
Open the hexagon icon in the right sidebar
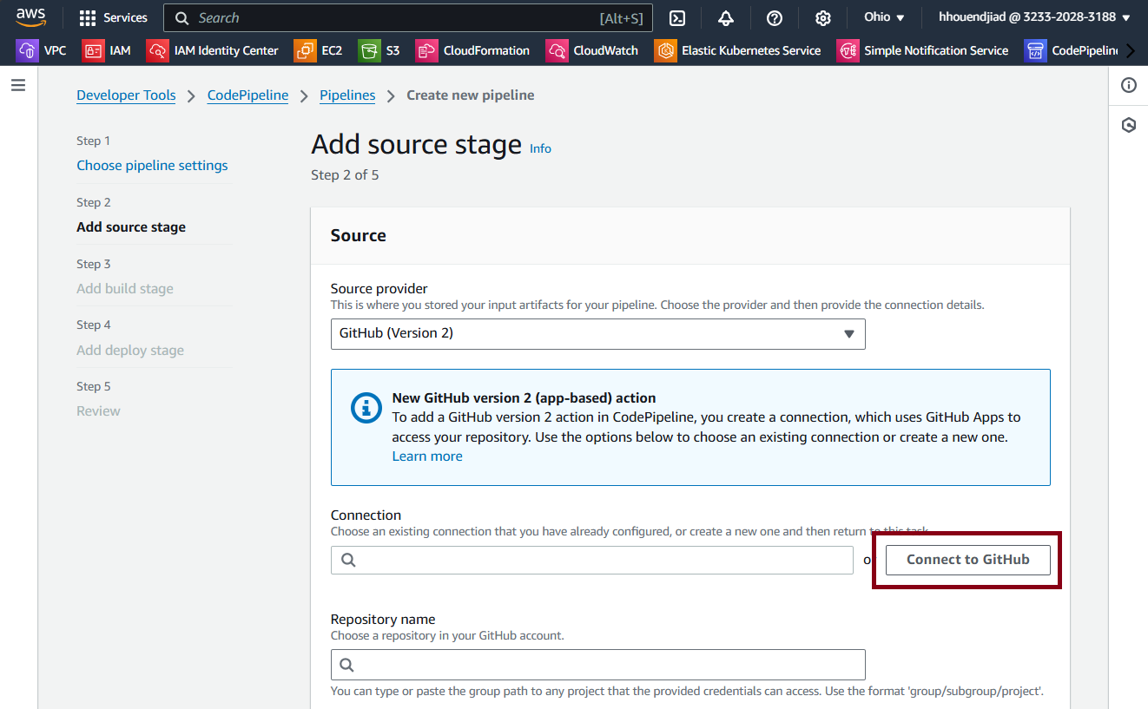click(x=1129, y=125)
